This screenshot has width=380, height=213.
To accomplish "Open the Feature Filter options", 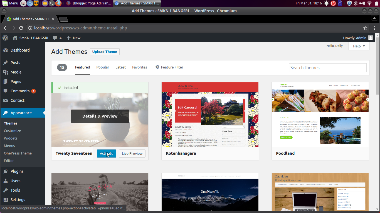I will pos(169,67).
